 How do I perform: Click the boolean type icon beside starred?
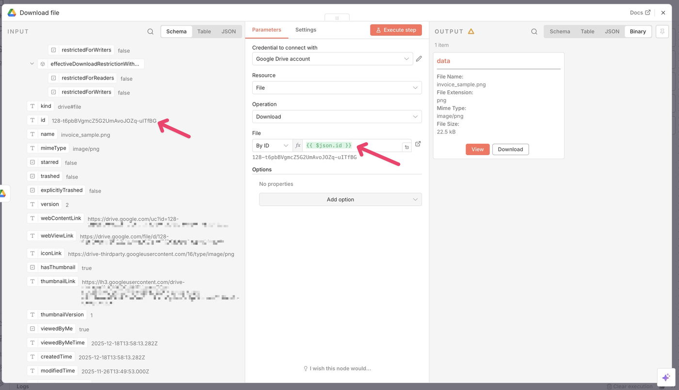click(32, 162)
